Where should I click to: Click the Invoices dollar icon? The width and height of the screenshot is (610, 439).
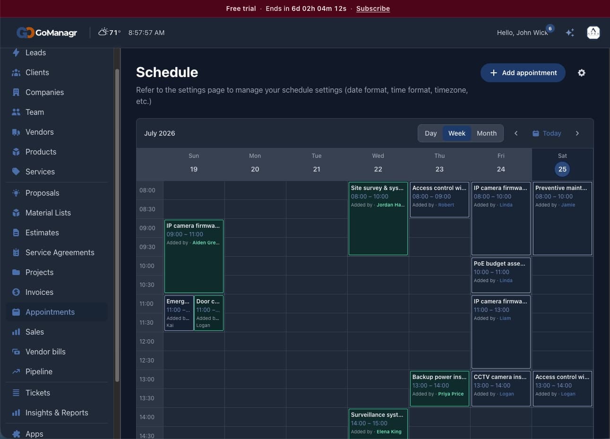16,292
